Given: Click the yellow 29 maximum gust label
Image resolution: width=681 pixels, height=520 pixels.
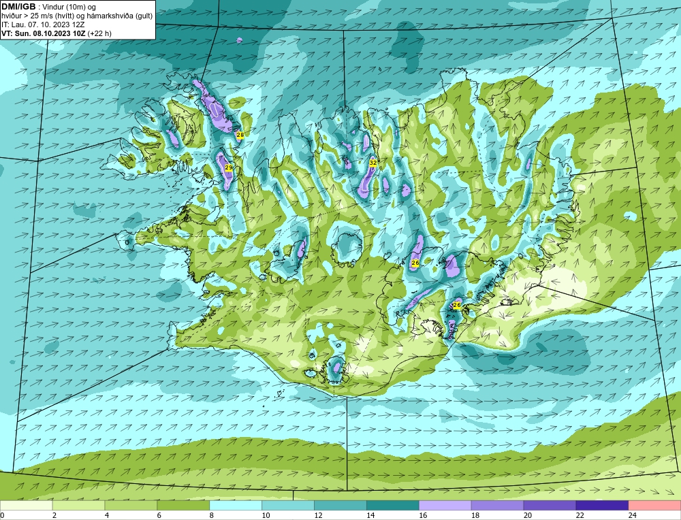Looking at the screenshot, I should tap(228, 167).
